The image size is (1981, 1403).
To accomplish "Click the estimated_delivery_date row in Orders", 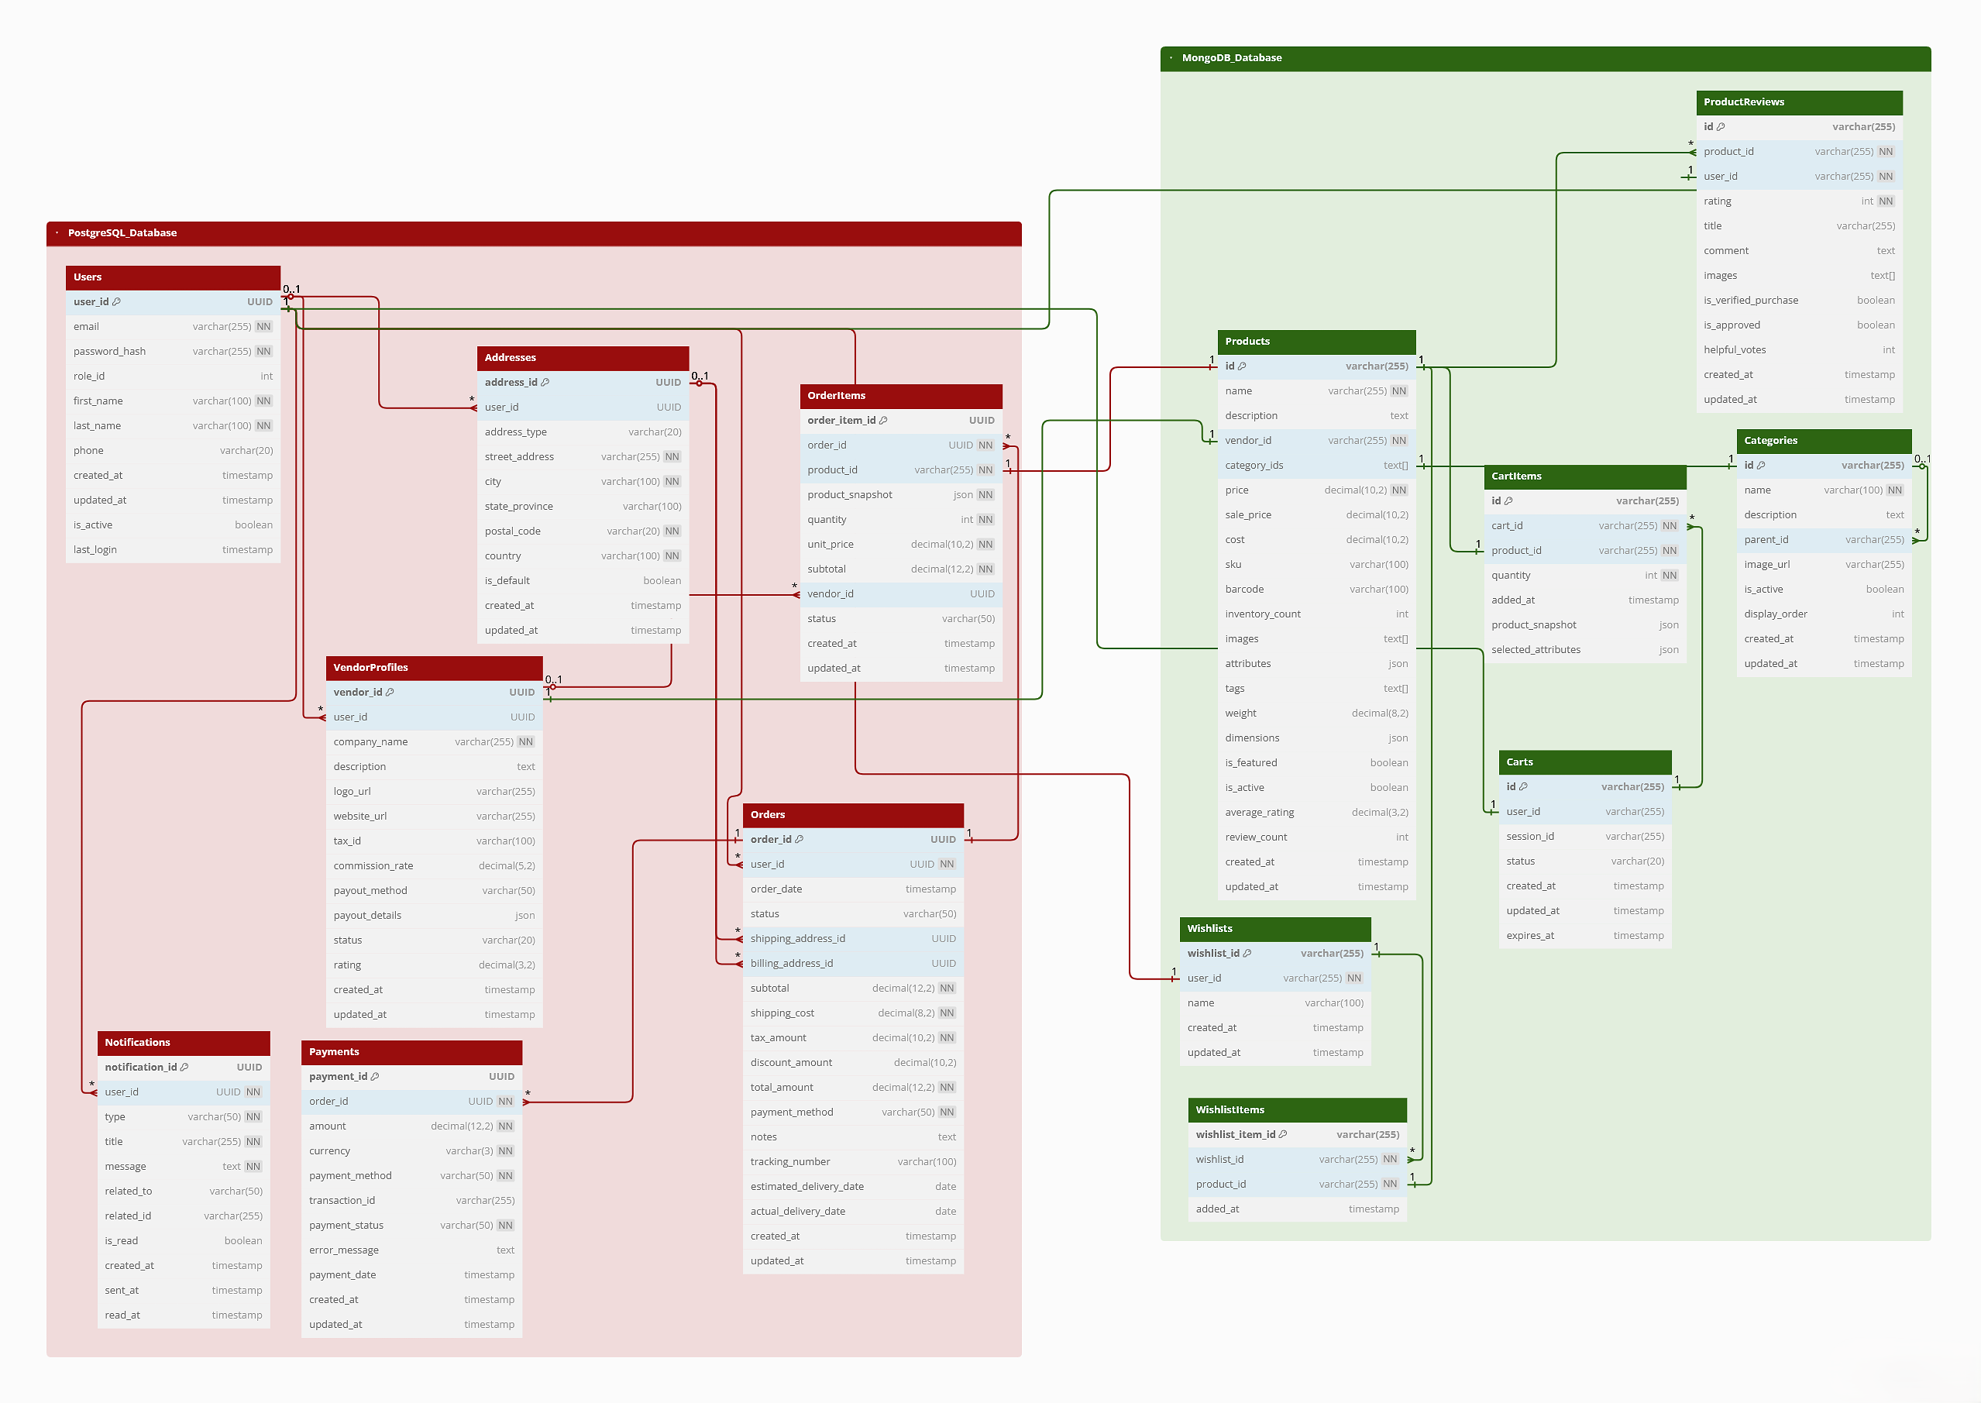I will (854, 1187).
